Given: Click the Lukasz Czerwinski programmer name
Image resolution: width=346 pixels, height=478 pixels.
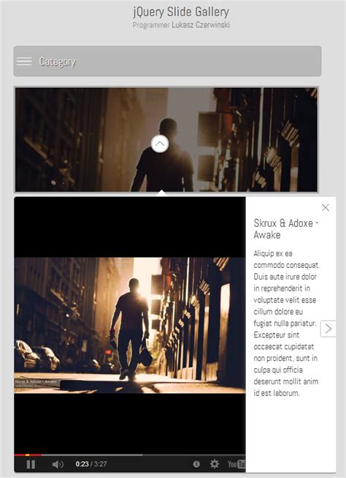Looking at the screenshot, I should pyautogui.click(x=200, y=25).
